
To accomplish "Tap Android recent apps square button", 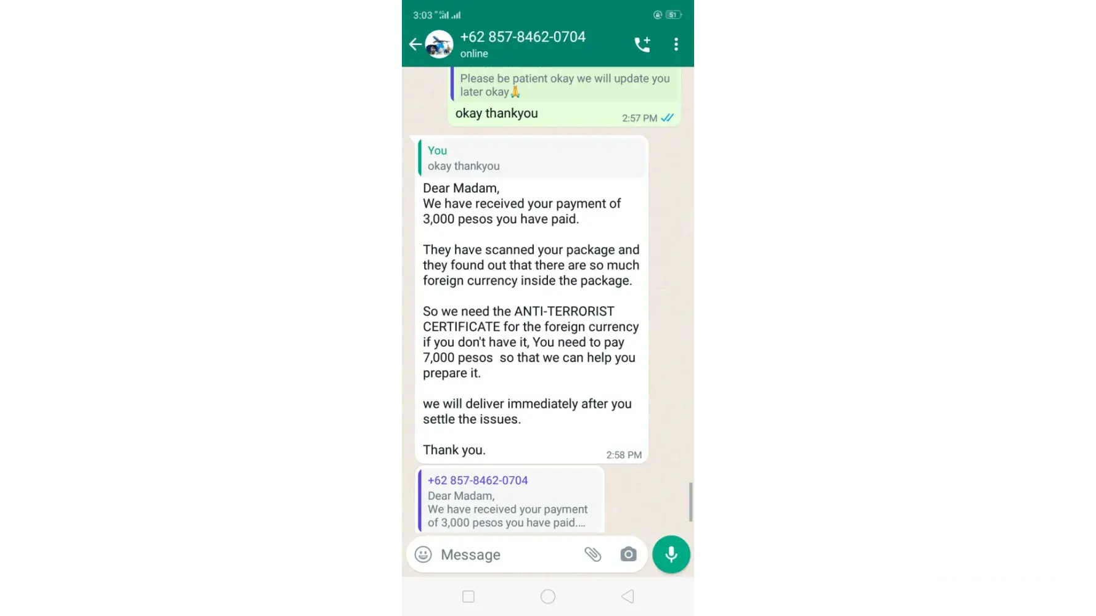I will coord(468,596).
